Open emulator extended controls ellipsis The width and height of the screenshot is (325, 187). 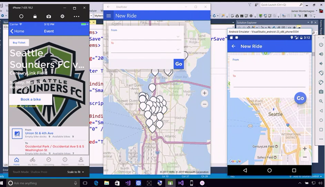[x=321, y=139]
